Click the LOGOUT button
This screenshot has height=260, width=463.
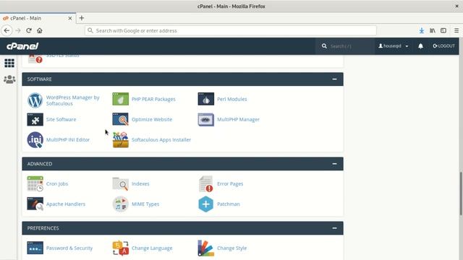(x=443, y=46)
